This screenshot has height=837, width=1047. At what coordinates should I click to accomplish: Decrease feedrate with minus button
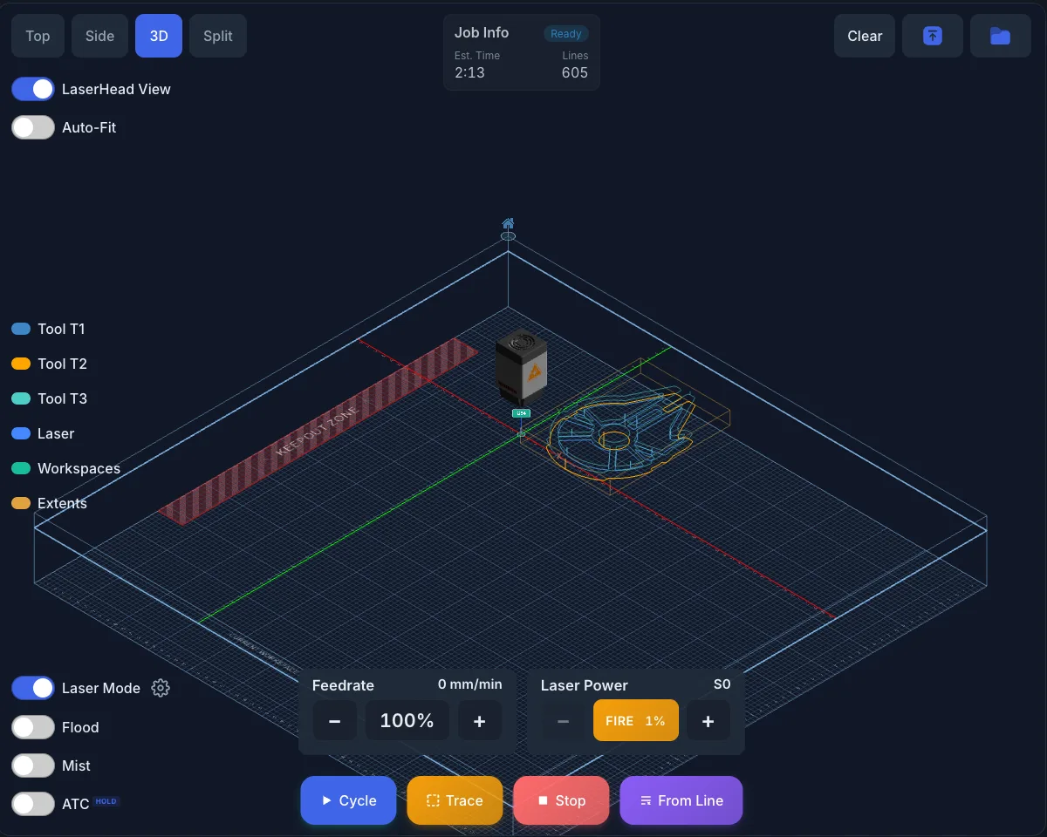tap(335, 721)
